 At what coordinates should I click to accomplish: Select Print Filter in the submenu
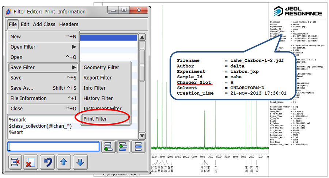tap(106, 119)
